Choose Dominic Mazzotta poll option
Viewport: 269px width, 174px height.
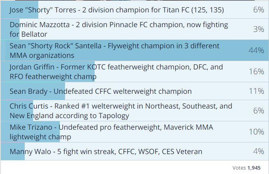134,30
